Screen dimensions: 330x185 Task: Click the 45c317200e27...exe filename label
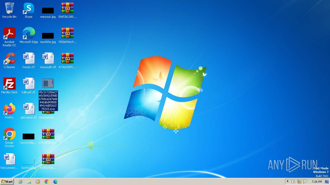48,100
